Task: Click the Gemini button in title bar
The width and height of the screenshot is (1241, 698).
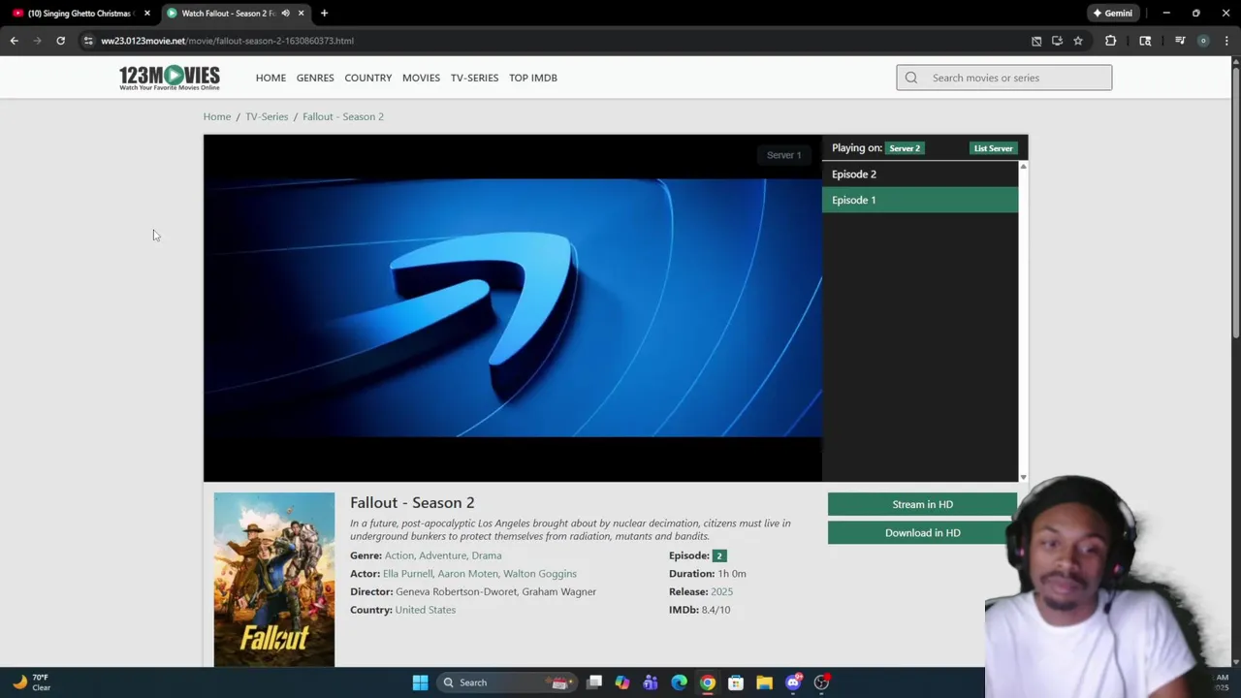Action: click(x=1112, y=14)
